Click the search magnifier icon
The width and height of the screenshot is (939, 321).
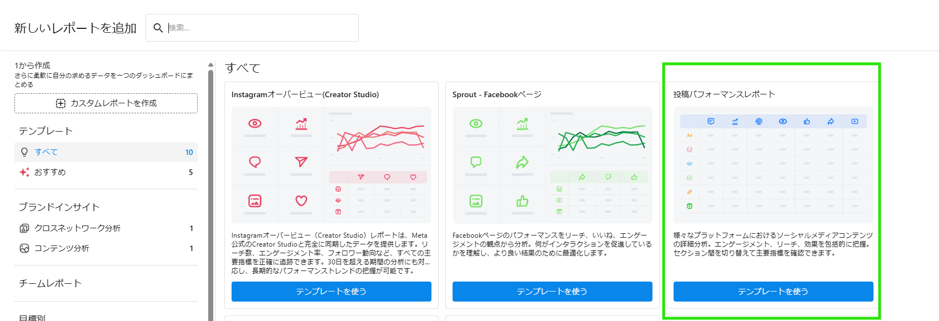click(x=158, y=28)
